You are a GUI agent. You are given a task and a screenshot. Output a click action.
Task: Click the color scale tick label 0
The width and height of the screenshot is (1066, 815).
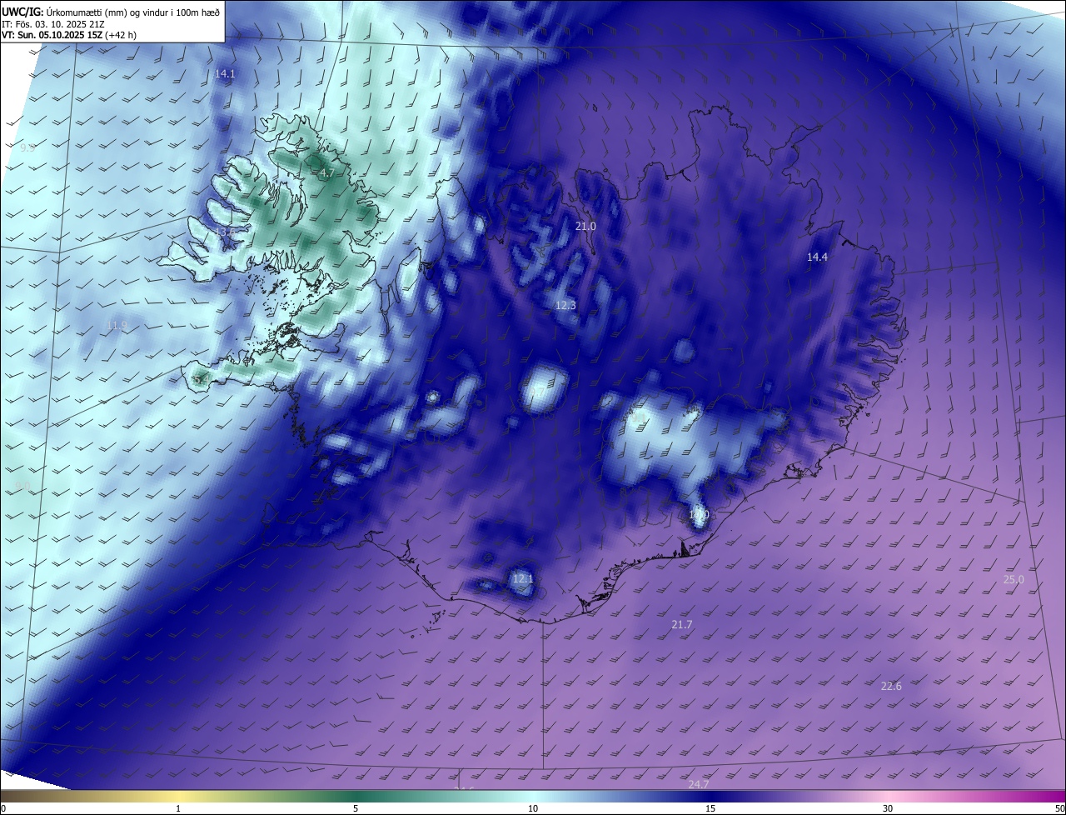point(2,808)
